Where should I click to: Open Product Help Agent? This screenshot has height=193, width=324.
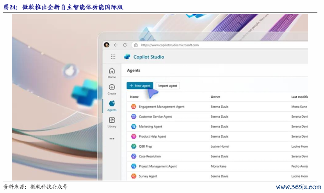point(152,136)
